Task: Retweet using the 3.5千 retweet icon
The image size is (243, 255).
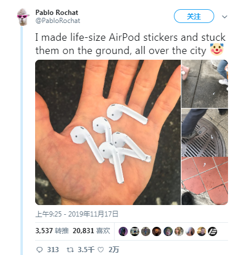Action: [x=70, y=250]
